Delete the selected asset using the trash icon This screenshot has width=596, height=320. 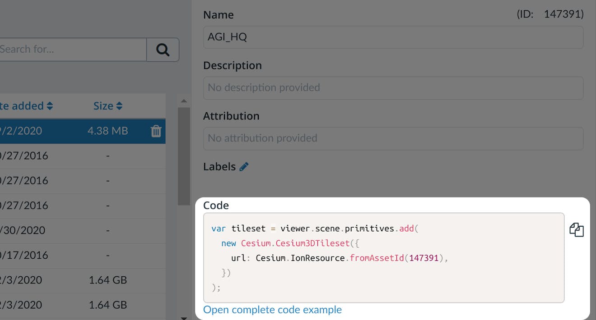[x=155, y=131]
